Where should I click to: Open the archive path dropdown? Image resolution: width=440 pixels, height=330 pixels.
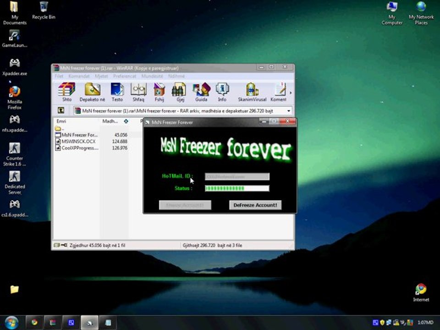pyautogui.click(x=288, y=111)
